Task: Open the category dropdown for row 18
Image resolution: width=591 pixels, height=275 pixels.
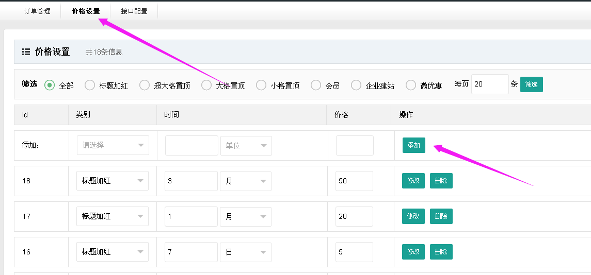Action: tap(112, 181)
